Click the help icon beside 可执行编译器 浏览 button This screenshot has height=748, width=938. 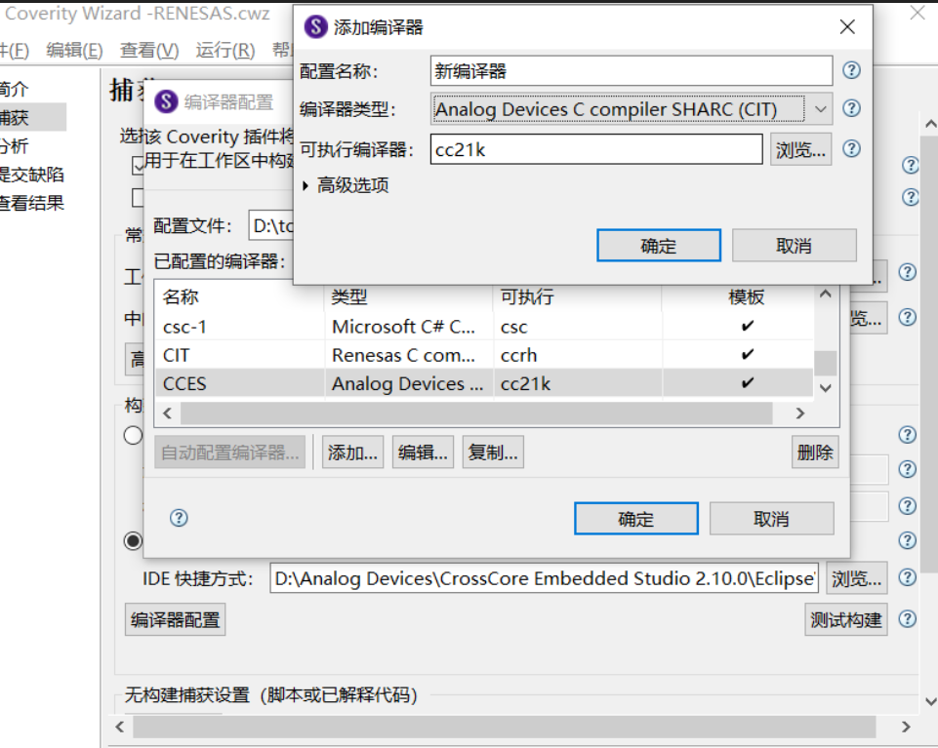tap(851, 148)
